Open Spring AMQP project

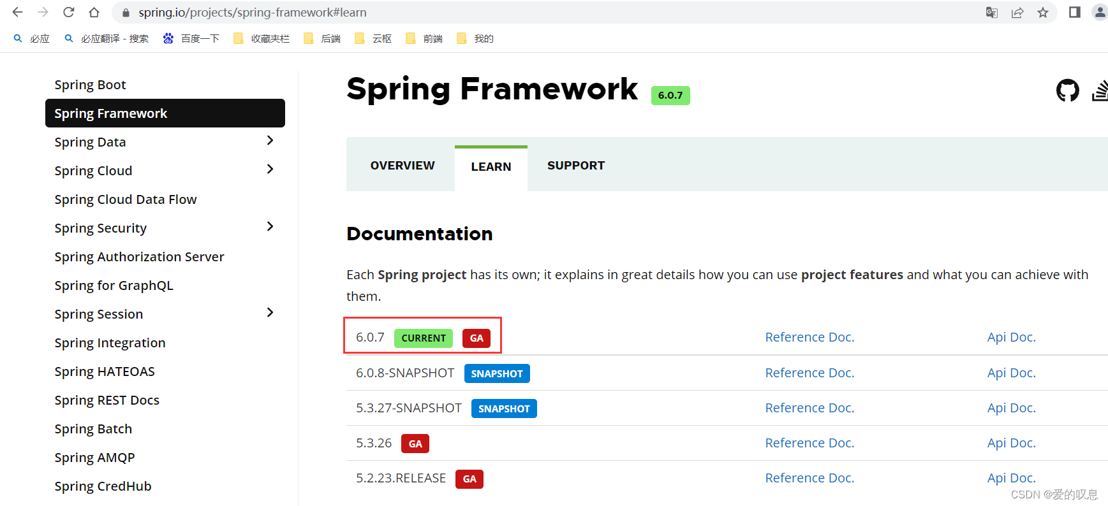[94, 458]
